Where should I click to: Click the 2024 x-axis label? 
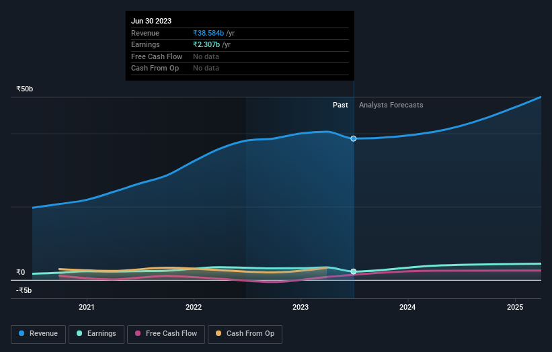pos(407,307)
